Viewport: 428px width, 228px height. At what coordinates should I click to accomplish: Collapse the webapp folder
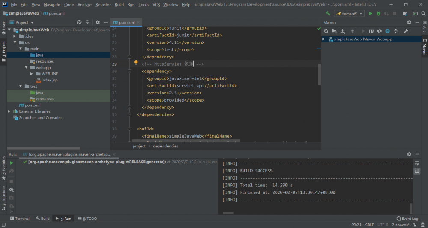[26, 68]
